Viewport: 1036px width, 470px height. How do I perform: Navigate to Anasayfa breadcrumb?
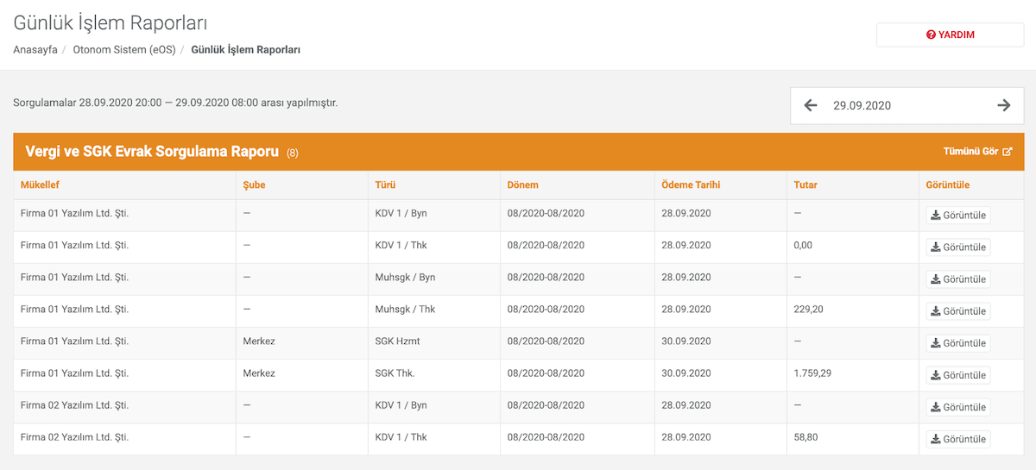(x=35, y=50)
